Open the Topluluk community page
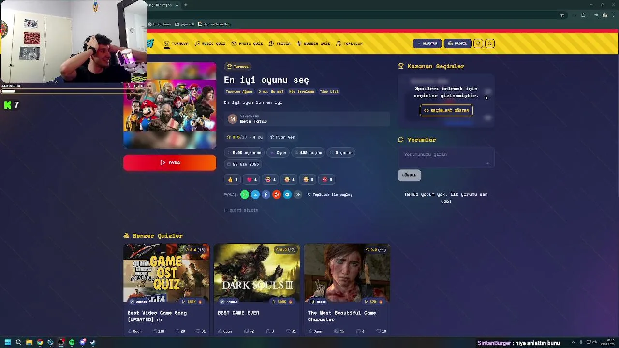The height and width of the screenshot is (348, 619). 349,43
